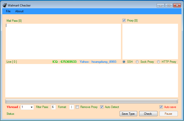Click the Format: label
This screenshot has height=121, width=184.
62,107
